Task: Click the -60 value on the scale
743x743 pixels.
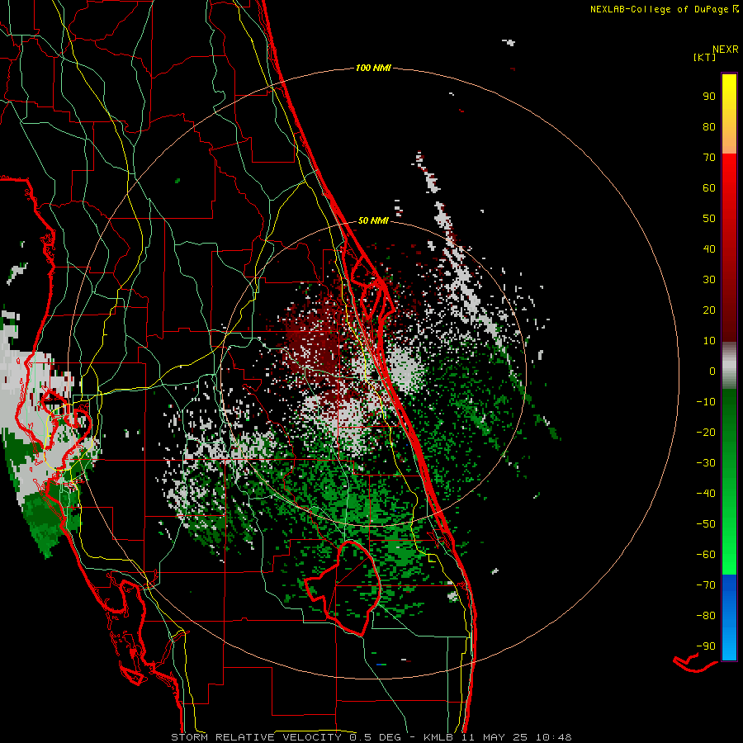Action: 706,555
